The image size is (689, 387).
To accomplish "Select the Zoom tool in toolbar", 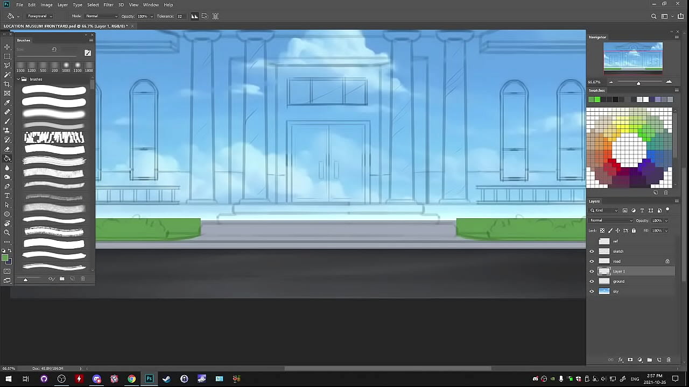I will tap(7, 233).
